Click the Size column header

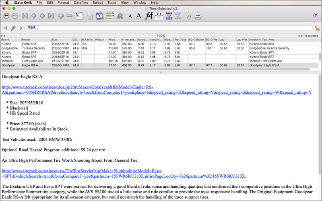[62, 39]
